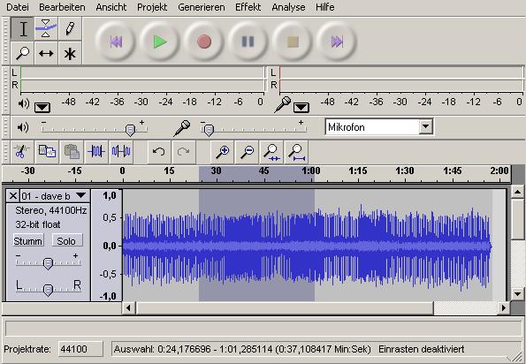The width and height of the screenshot is (526, 364).
Task: Open the Generieren menu
Action: point(202,7)
